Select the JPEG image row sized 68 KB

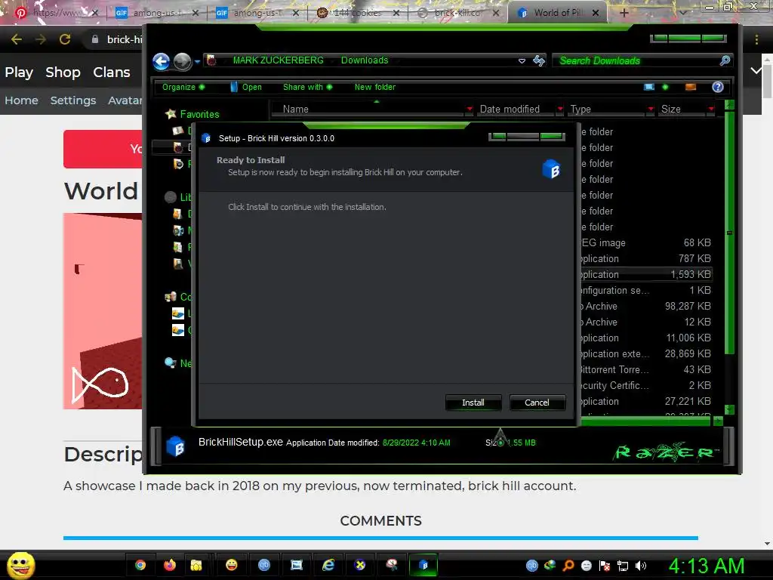646,242
